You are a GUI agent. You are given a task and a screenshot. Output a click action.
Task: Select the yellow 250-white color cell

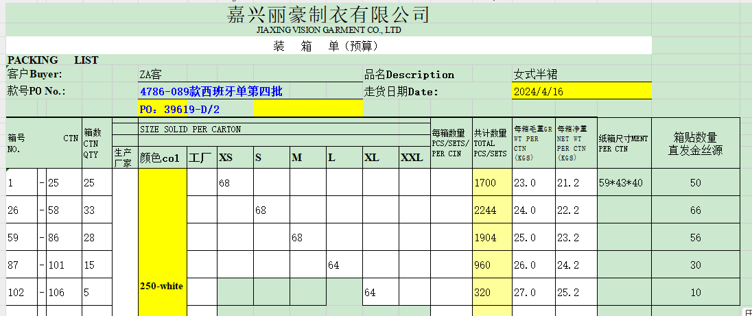tap(162, 286)
